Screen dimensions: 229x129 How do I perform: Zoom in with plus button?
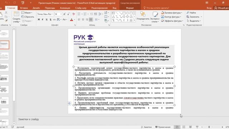point(222,127)
